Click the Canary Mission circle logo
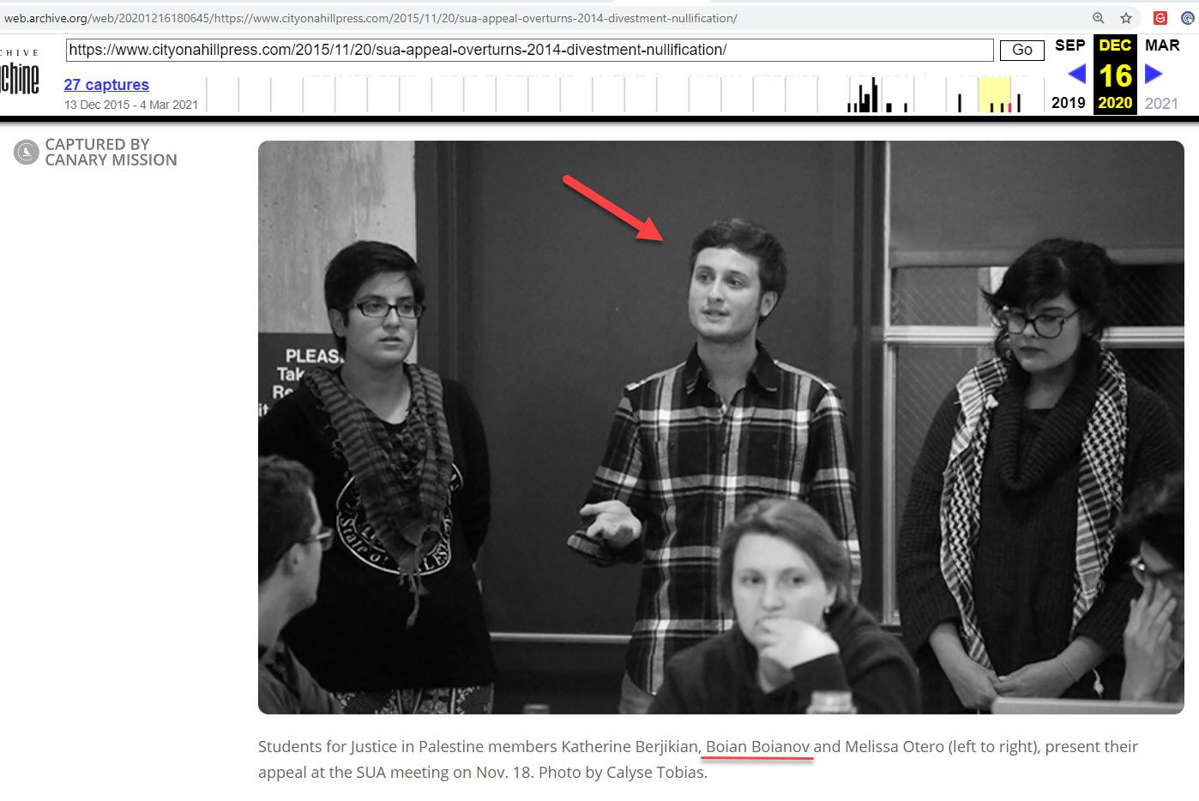This screenshot has width=1199, height=801. tap(27, 153)
